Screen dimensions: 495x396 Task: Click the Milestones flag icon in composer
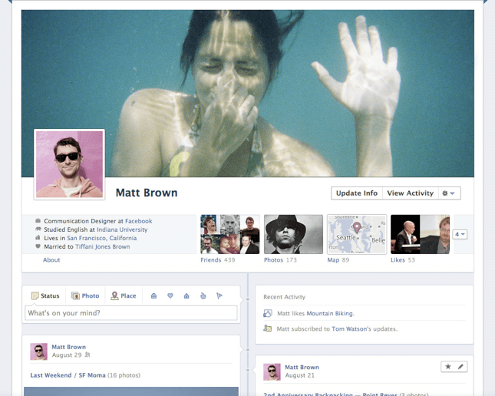(x=219, y=296)
